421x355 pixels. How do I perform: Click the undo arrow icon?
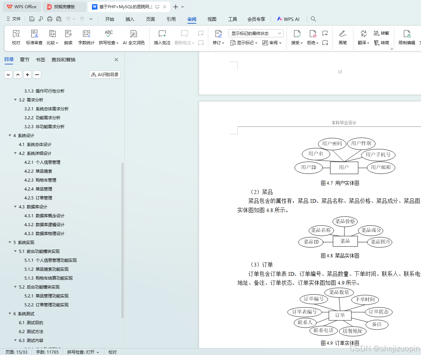point(68,19)
